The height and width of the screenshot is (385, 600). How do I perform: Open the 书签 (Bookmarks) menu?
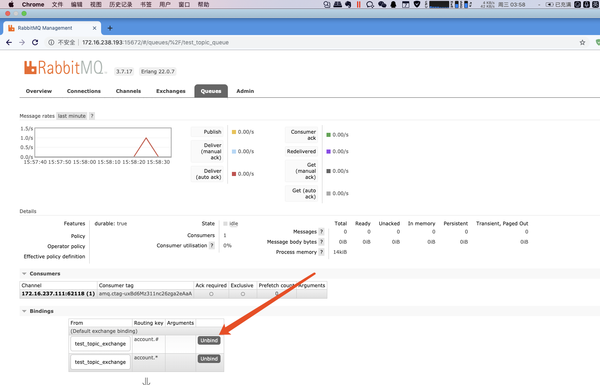[x=146, y=4]
